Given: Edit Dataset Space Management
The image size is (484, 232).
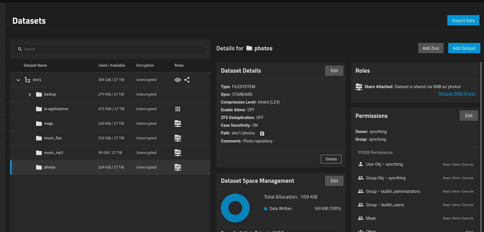Looking at the screenshot, I should (x=334, y=181).
